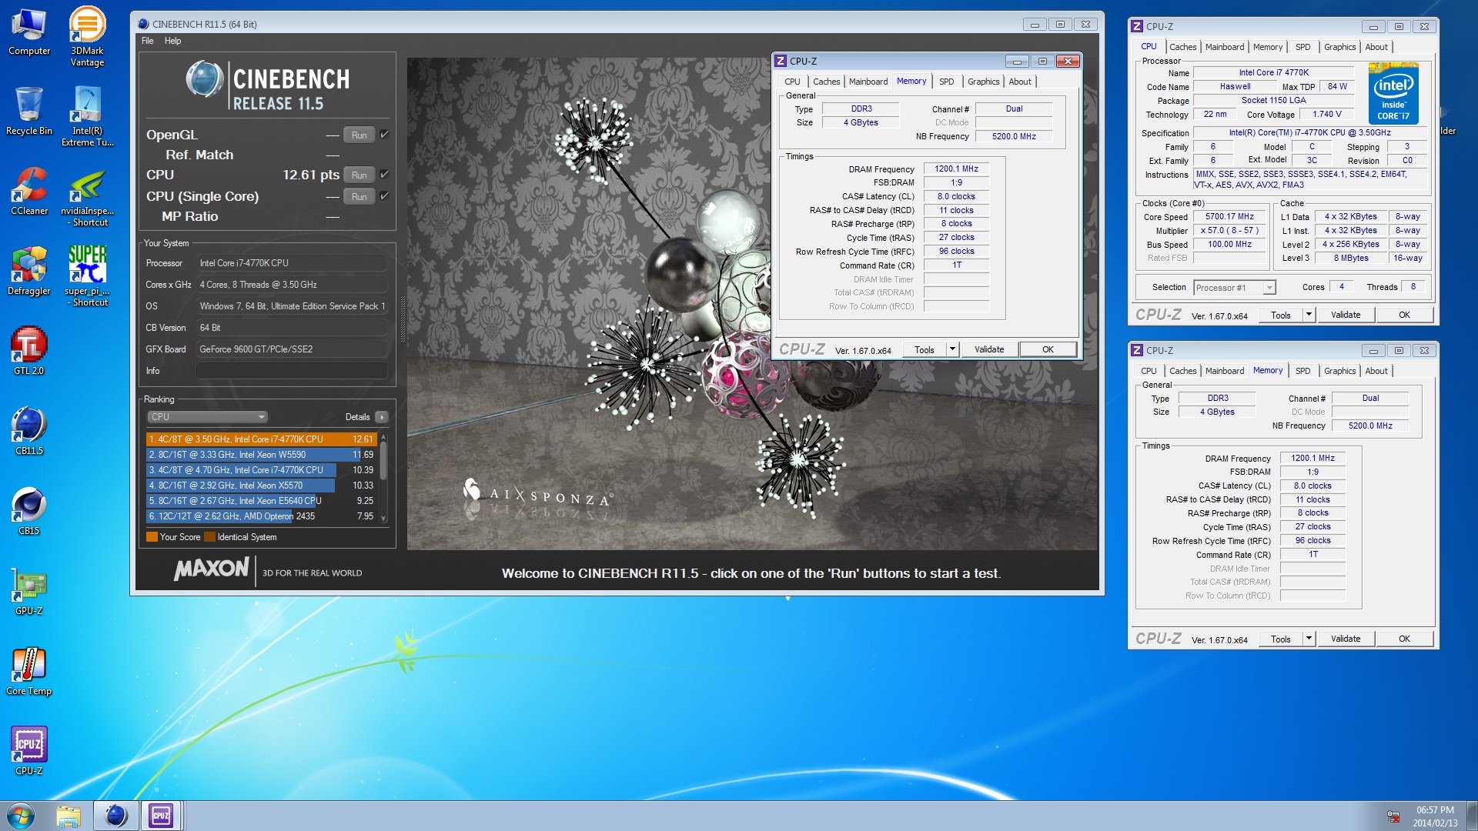Click the Intel Core i7 badge
The width and height of the screenshot is (1478, 831).
(1393, 94)
